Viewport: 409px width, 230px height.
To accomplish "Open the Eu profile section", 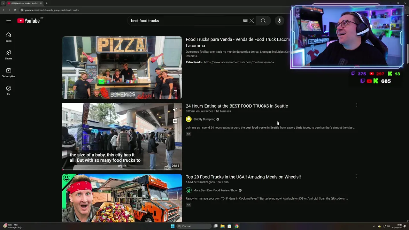I will pos(9,90).
